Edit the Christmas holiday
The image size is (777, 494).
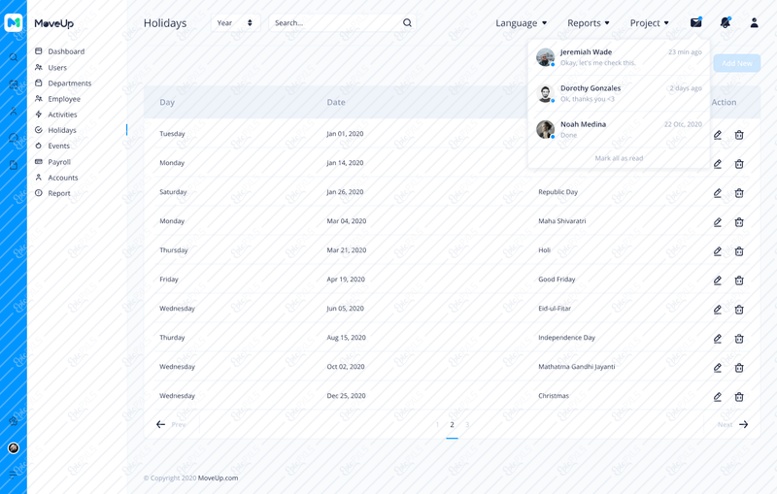(717, 397)
